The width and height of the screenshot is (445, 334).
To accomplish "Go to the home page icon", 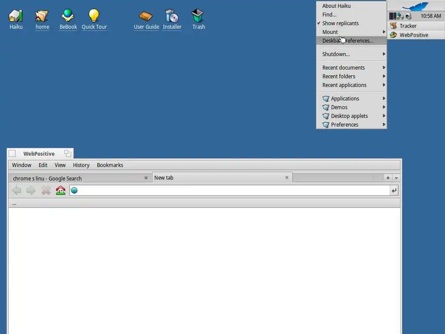I will [60, 190].
